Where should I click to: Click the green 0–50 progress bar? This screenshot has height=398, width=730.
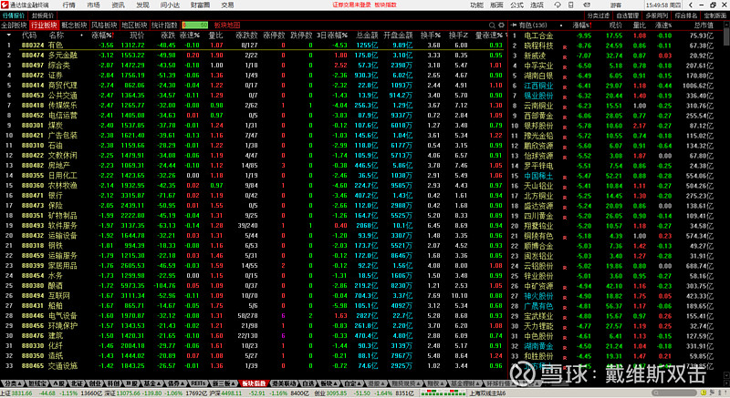194,26
